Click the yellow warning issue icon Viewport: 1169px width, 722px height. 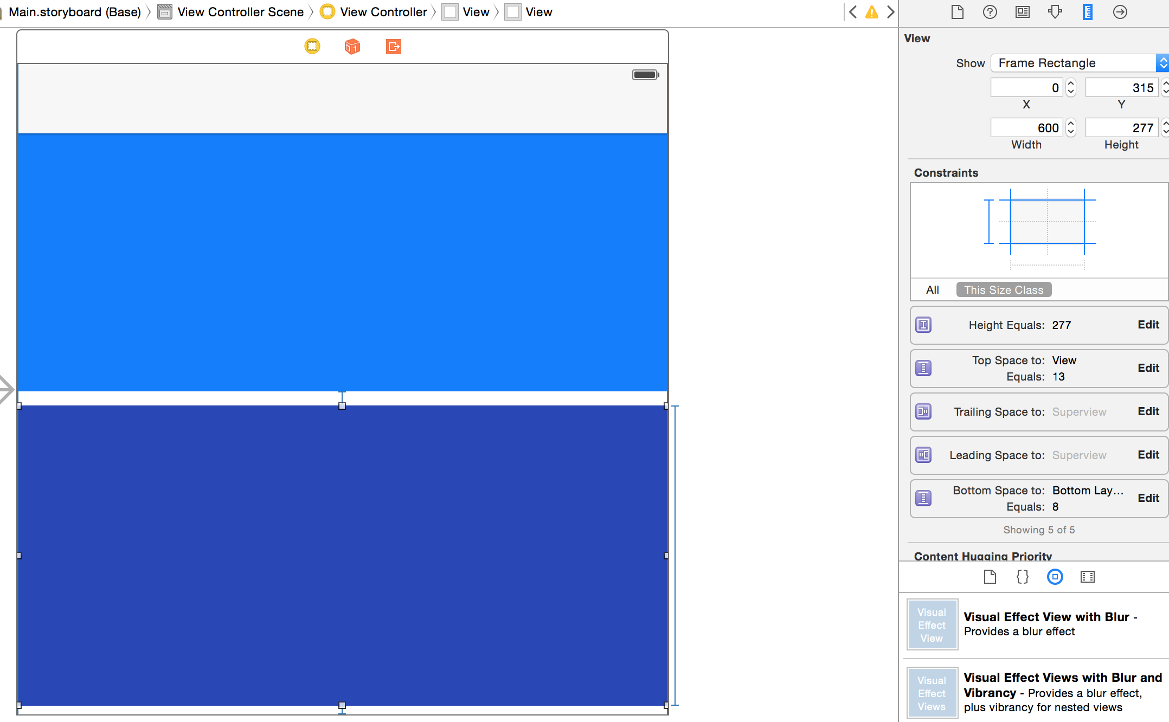coord(871,12)
